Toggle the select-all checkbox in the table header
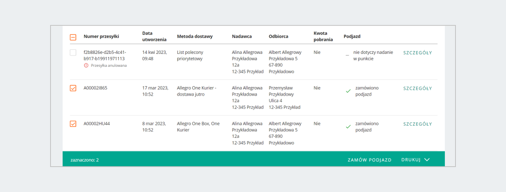This screenshot has width=506, height=192. click(x=73, y=37)
